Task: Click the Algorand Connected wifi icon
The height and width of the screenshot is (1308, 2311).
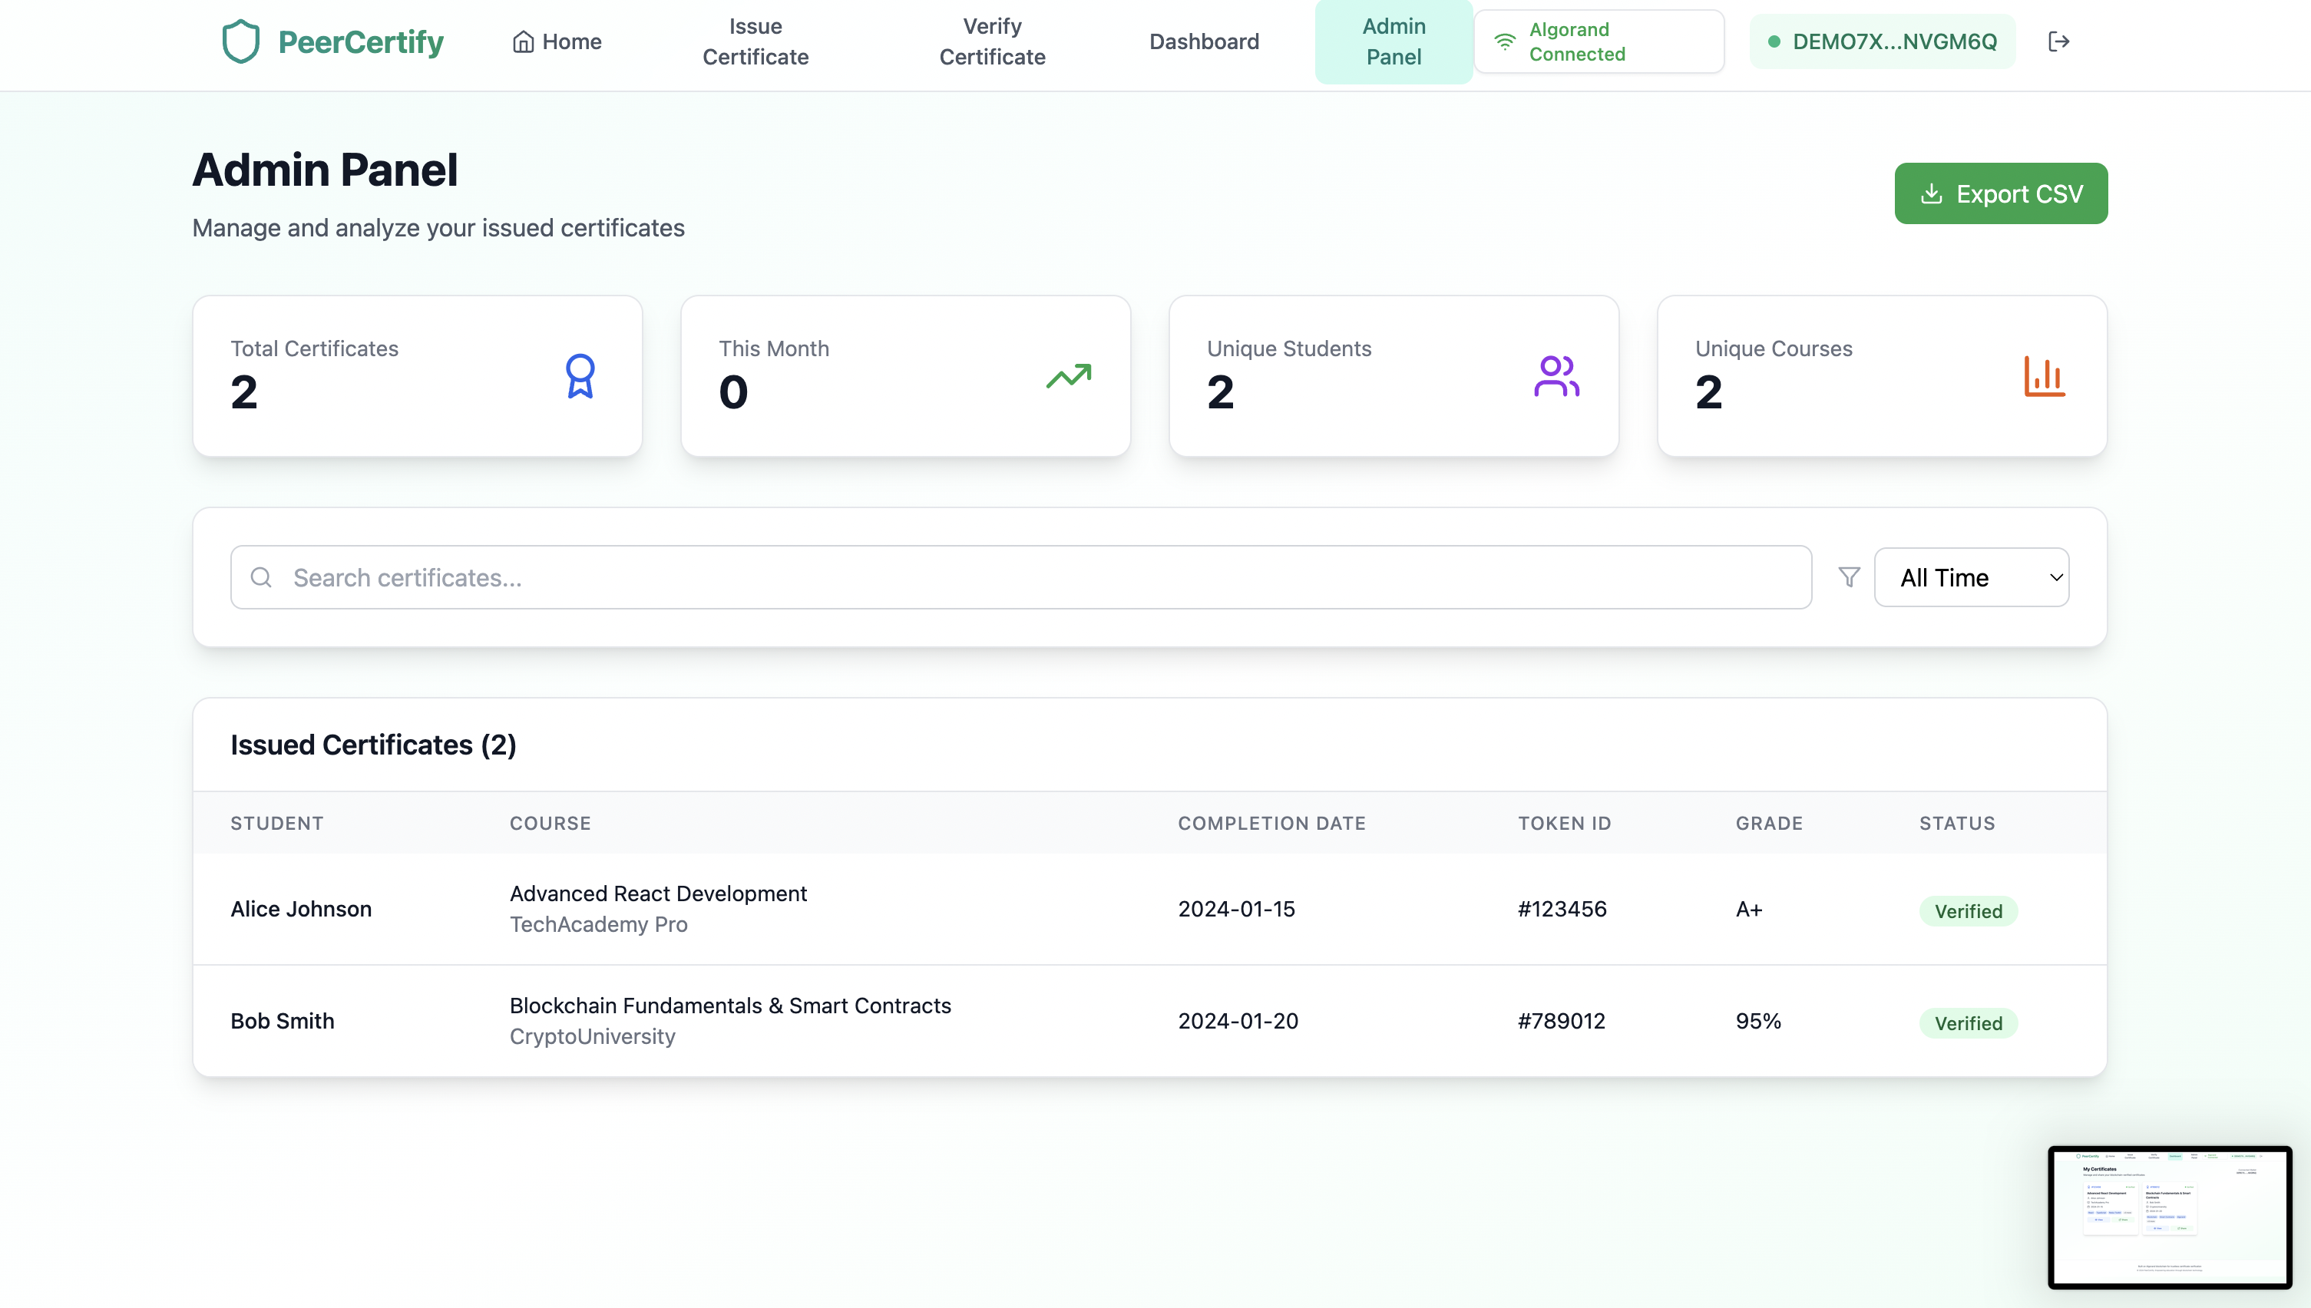Action: tap(1505, 41)
